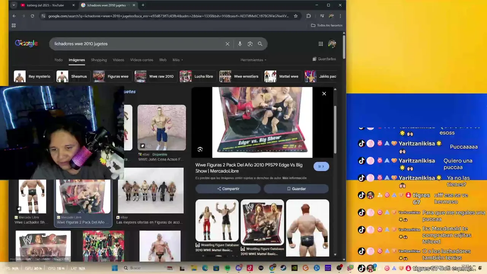Open the Guardados saved items link
The width and height of the screenshot is (487, 274).
[324, 59]
